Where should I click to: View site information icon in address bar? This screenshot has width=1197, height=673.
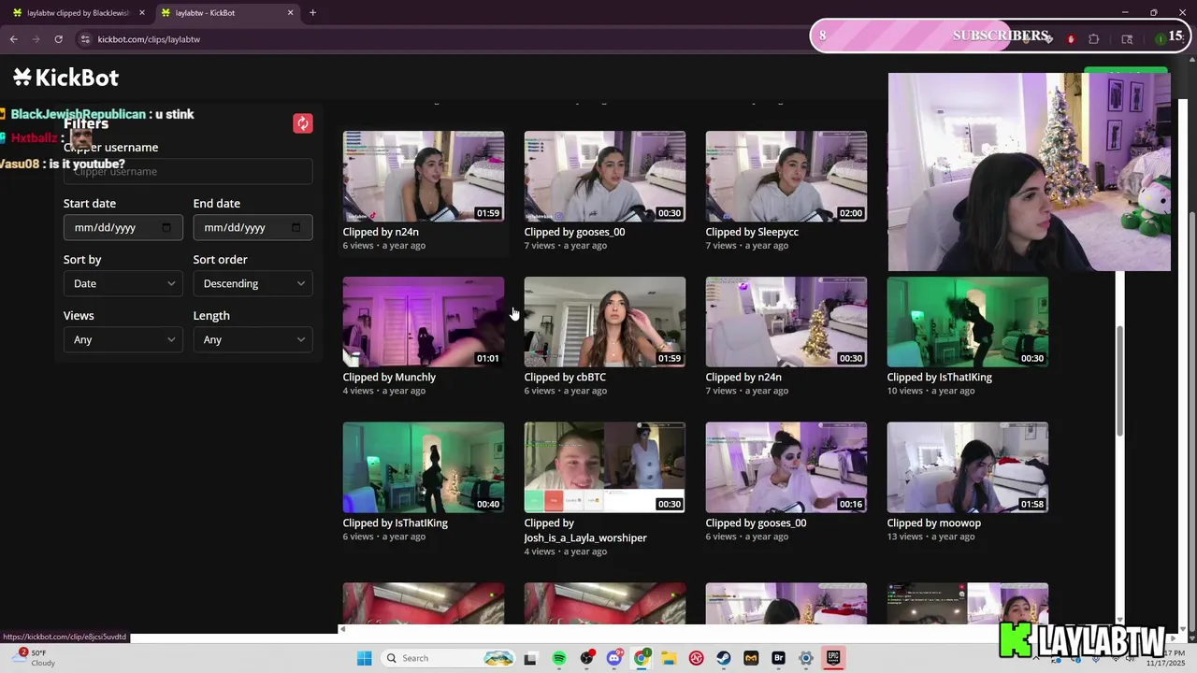click(85, 39)
